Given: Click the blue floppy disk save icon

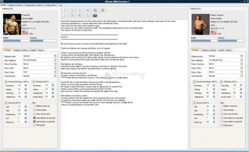Looking at the screenshot, I should point(95,10).
